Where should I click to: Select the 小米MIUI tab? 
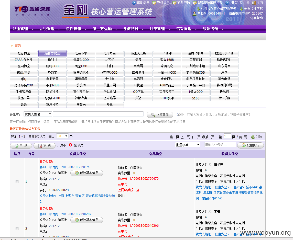52,85
